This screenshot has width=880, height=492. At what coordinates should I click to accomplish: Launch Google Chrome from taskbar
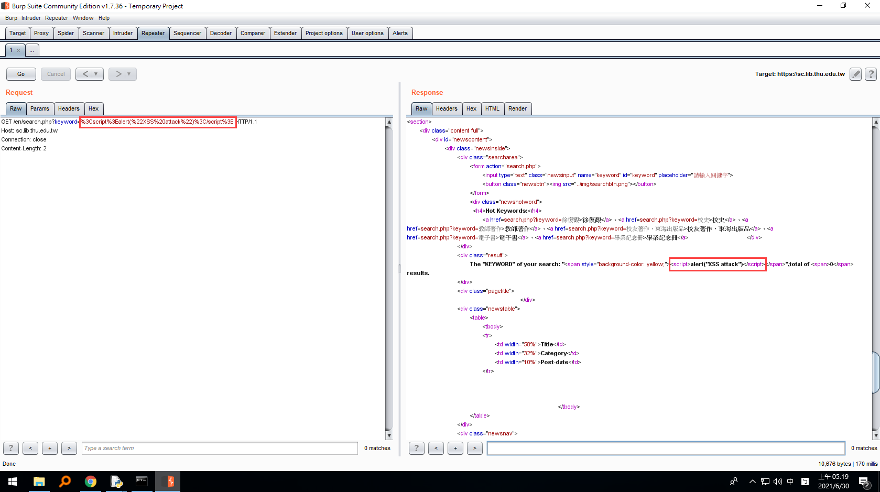coord(91,482)
